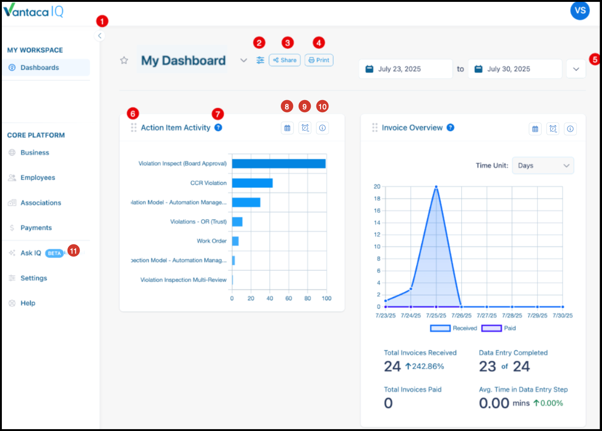Screen dimensions: 602x431
Task: Open Action Item Activity info icon
Action: 322,128
